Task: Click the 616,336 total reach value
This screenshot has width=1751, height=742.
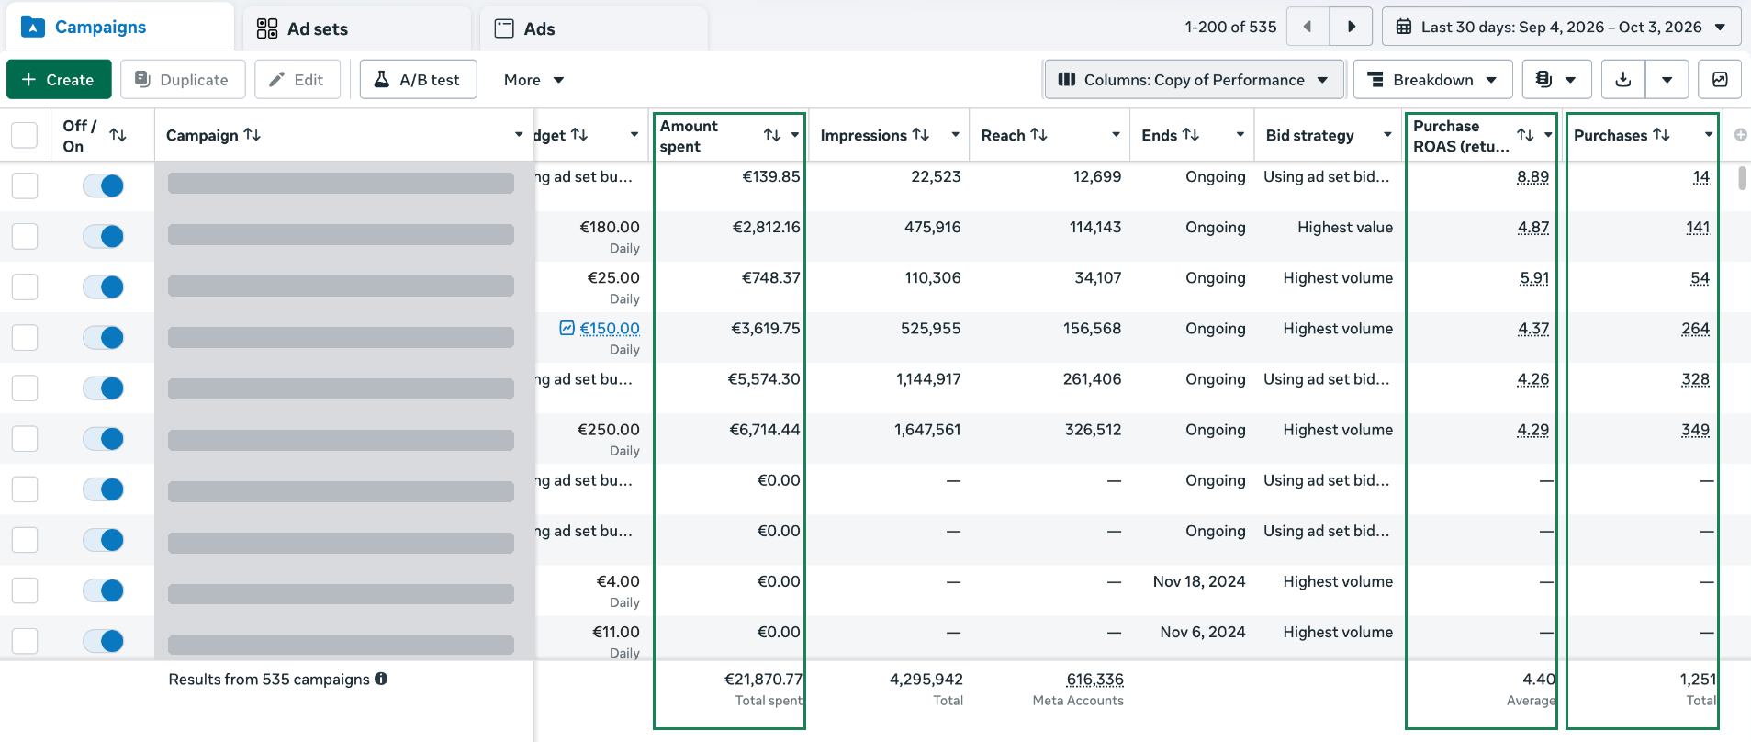Action: pyautogui.click(x=1094, y=679)
